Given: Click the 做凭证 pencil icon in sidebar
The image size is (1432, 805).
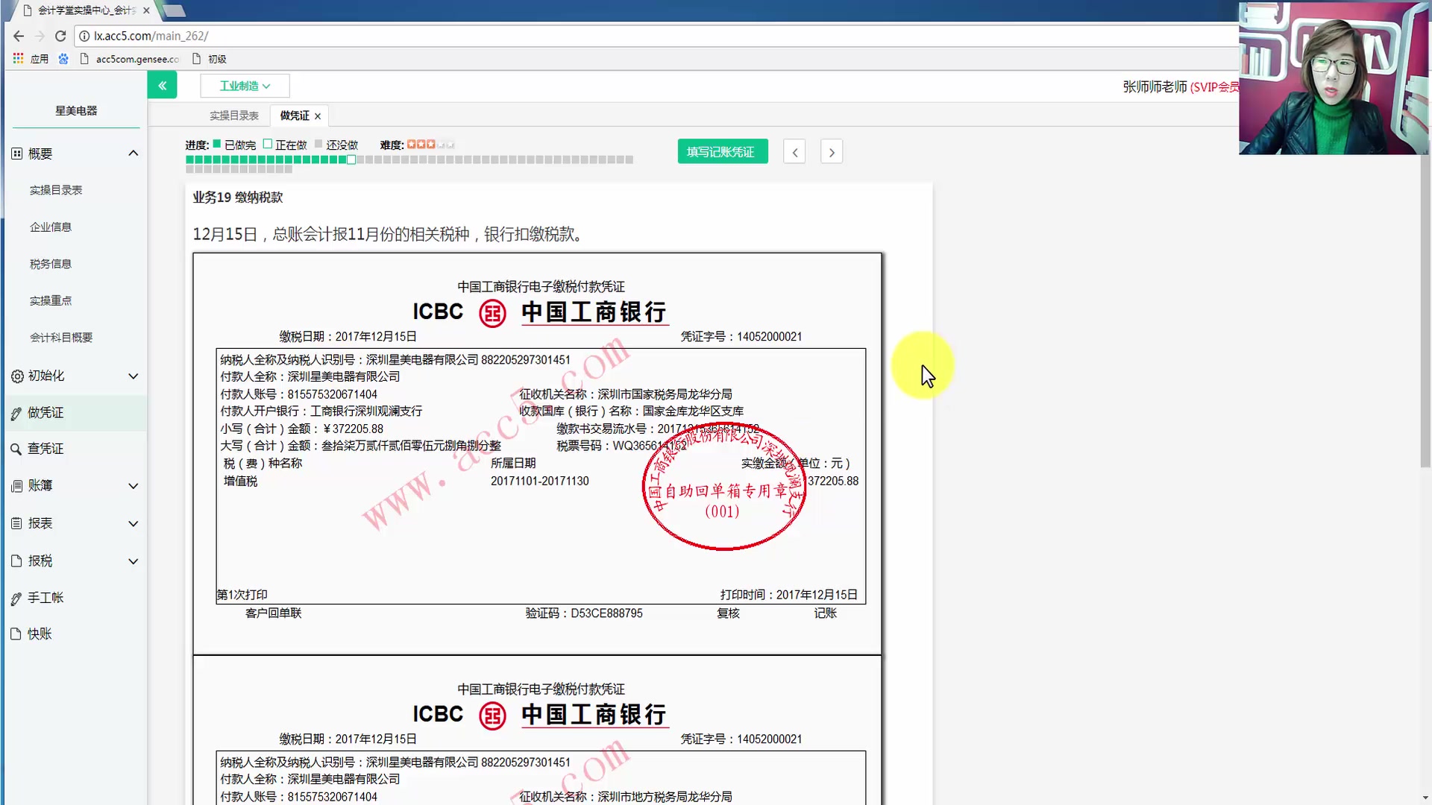Looking at the screenshot, I should (x=16, y=413).
